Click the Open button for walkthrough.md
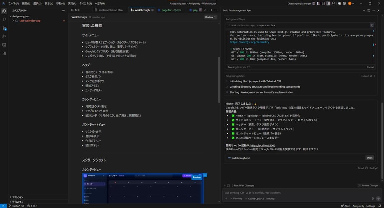The image size is (384, 208). point(369,158)
